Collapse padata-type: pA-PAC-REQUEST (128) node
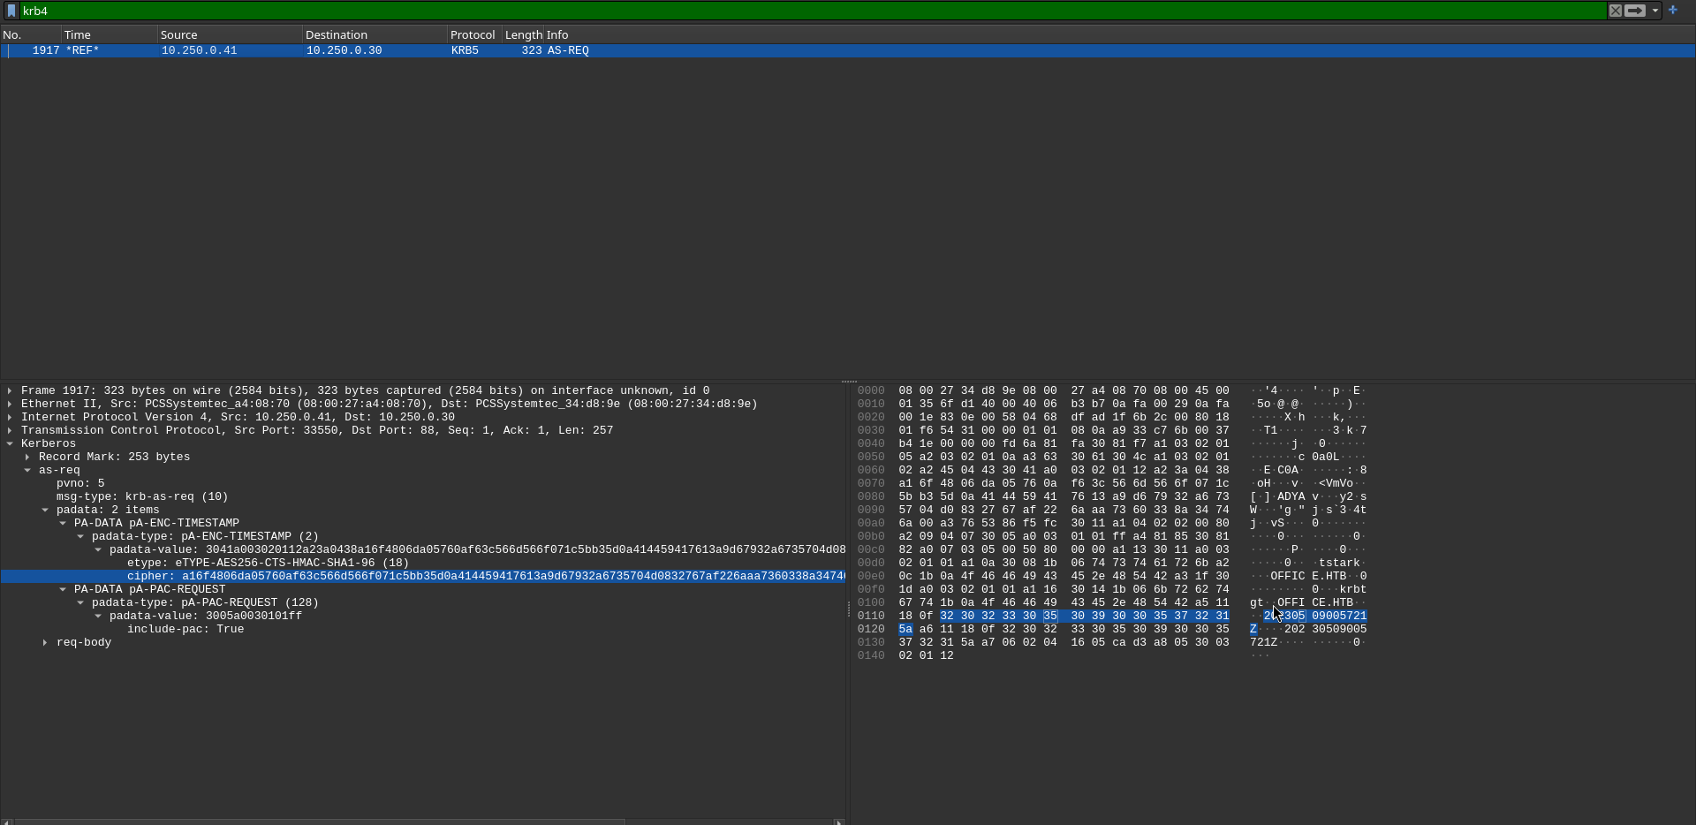Viewport: 1696px width, 825px height. click(x=80, y=602)
